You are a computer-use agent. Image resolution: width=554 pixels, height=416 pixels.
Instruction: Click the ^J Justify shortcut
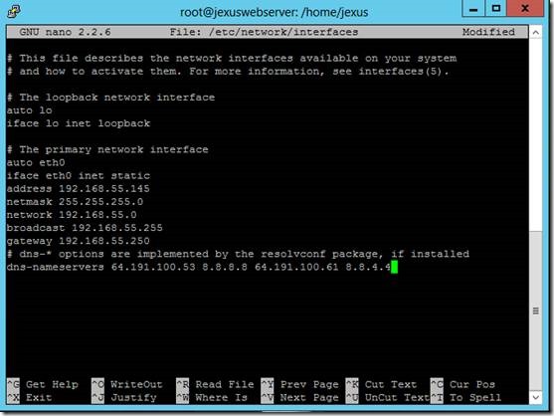pos(124,398)
